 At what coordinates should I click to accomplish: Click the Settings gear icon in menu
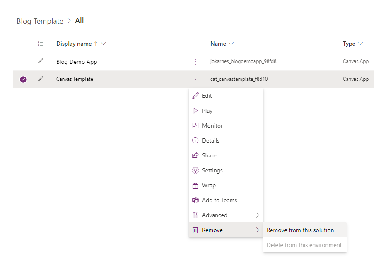tap(195, 170)
